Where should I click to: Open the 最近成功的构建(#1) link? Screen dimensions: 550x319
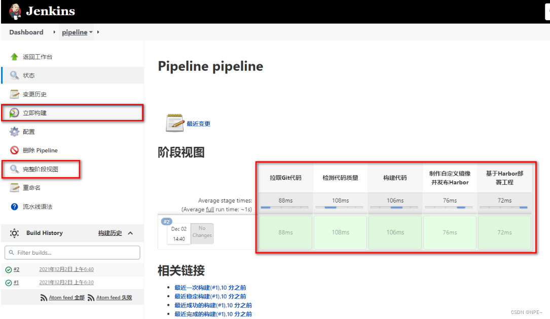pyautogui.click(x=213, y=305)
